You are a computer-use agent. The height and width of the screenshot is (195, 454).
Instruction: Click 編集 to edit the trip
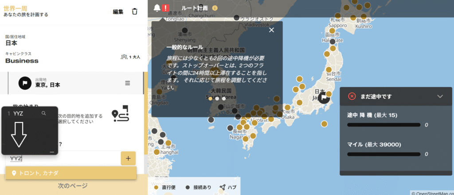(x=118, y=11)
